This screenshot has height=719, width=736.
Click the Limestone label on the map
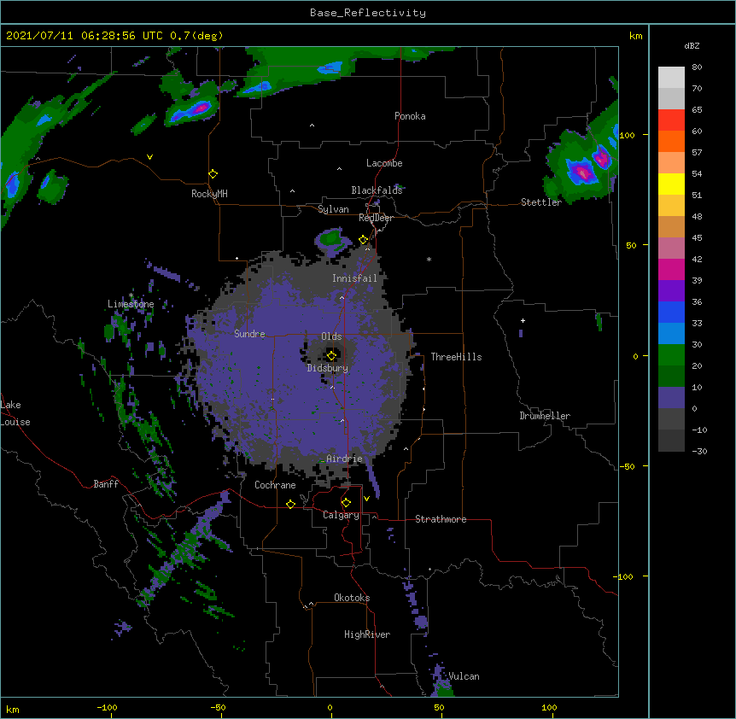click(x=131, y=304)
